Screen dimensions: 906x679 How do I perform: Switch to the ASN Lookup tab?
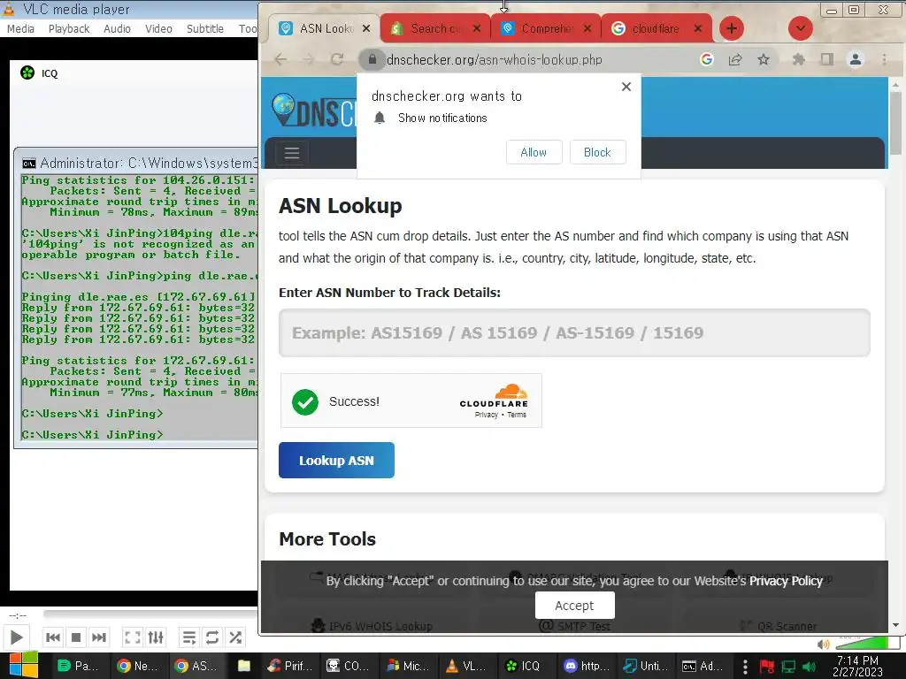(x=326, y=28)
